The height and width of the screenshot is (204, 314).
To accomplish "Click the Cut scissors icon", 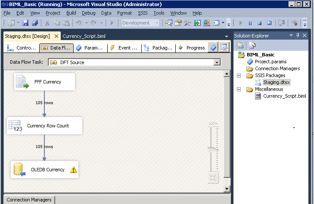I will coord(47,23).
